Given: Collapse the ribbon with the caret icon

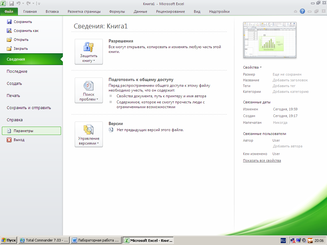Looking at the screenshot, I should click(x=295, y=11).
